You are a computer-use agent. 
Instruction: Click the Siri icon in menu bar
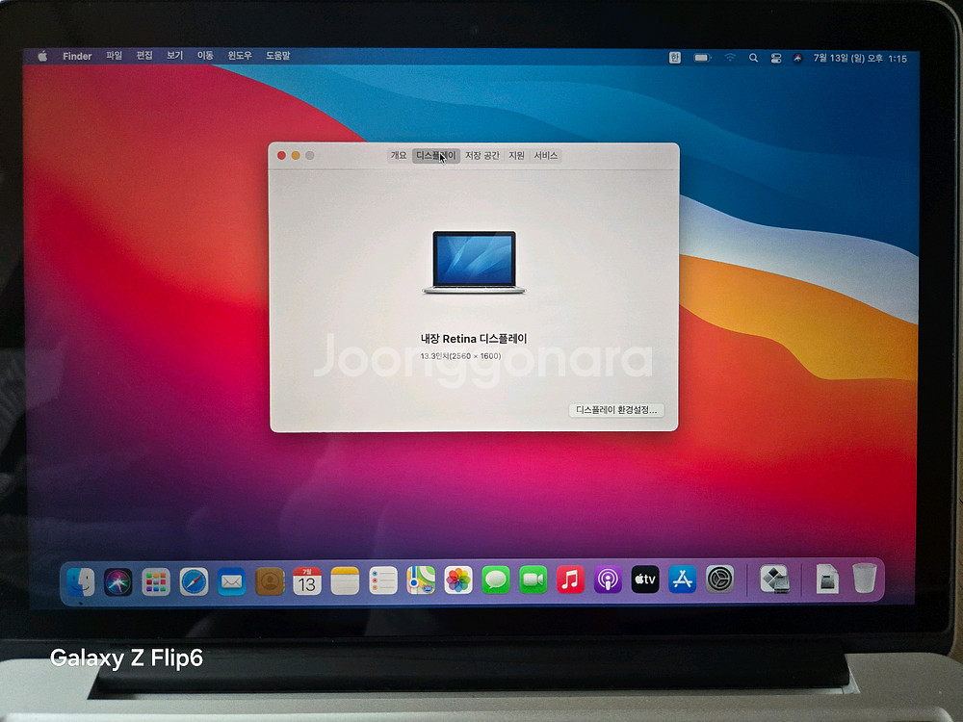(797, 59)
